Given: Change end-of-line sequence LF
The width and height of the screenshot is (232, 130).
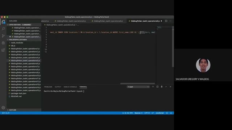Looking at the screenshot, I should pos(153,113).
